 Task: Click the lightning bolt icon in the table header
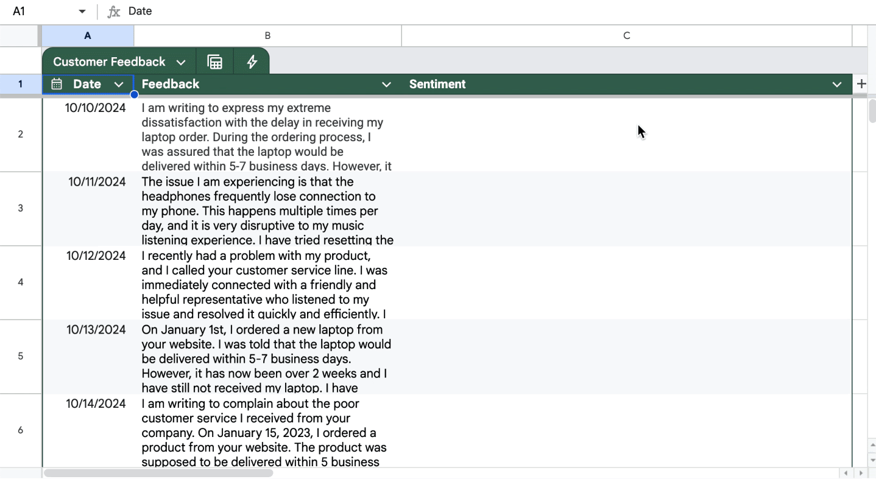point(251,61)
